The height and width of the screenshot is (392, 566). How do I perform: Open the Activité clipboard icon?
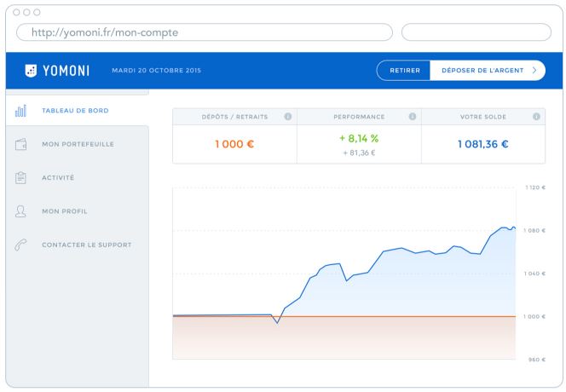(x=21, y=177)
